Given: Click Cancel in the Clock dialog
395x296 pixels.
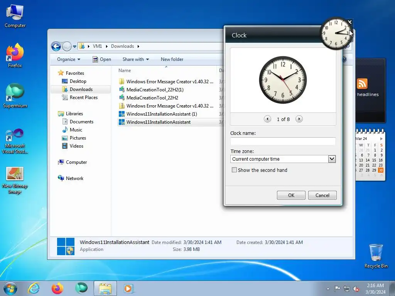Looking at the screenshot, I should click(x=322, y=195).
